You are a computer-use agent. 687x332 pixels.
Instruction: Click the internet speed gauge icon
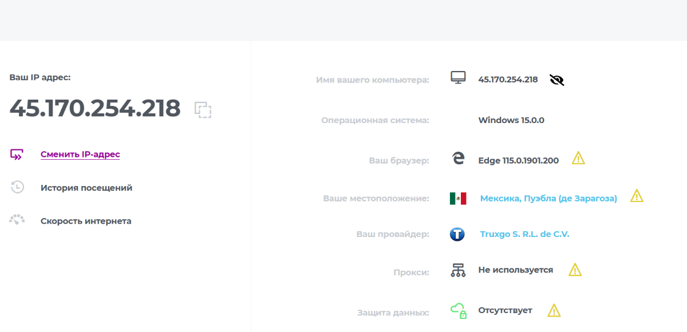[17, 220]
